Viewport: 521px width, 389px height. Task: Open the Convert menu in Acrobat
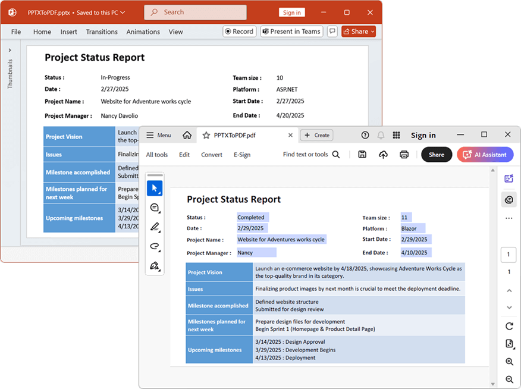click(x=212, y=155)
